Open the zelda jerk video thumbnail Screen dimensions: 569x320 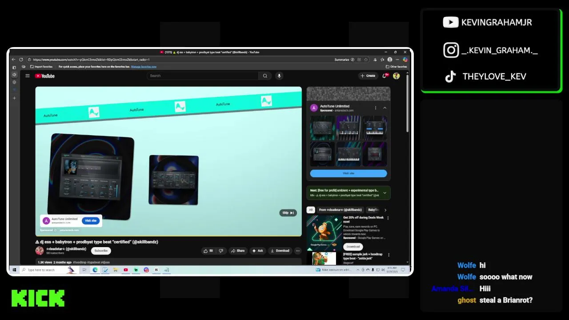tap(324, 258)
